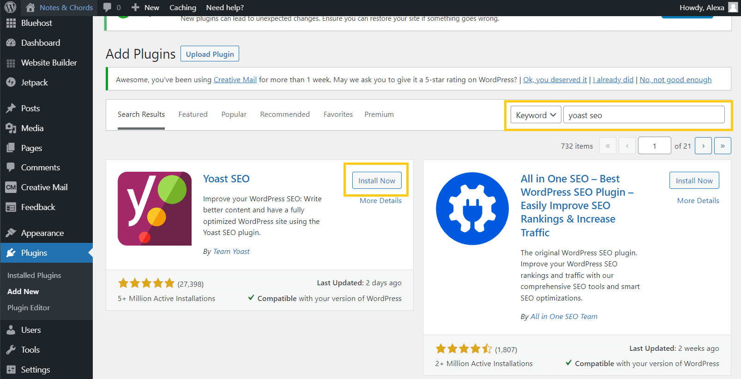Go to next page of results
The image size is (741, 379).
point(703,146)
